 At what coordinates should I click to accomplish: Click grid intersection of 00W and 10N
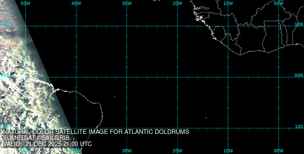279,26
